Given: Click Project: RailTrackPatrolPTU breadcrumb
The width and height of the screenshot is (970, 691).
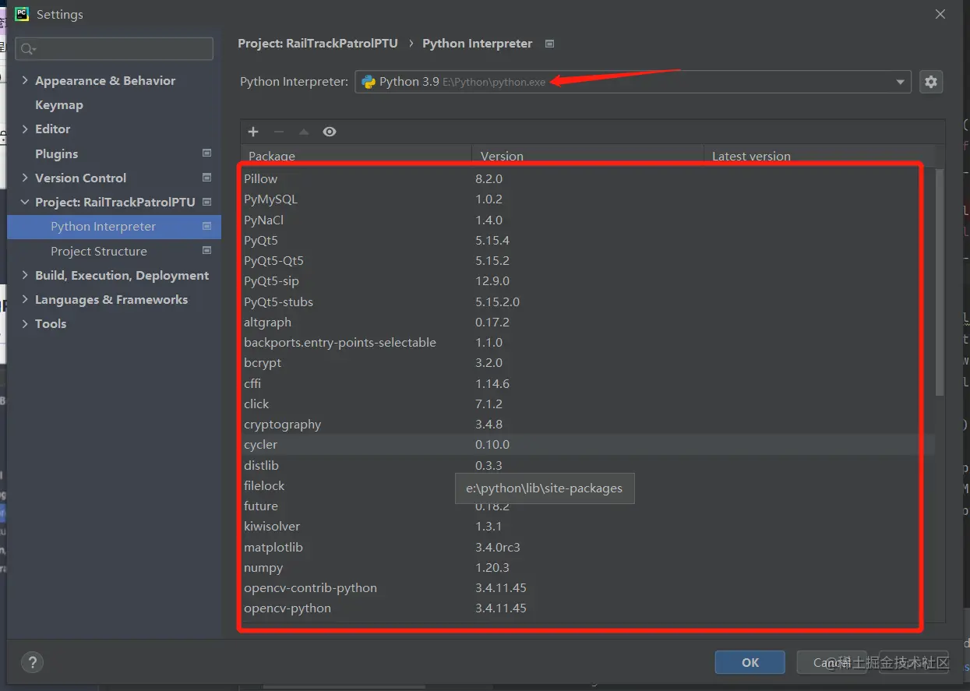Looking at the screenshot, I should point(318,44).
